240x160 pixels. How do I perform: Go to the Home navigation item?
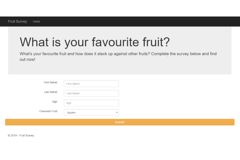pyautogui.click(x=36, y=22)
